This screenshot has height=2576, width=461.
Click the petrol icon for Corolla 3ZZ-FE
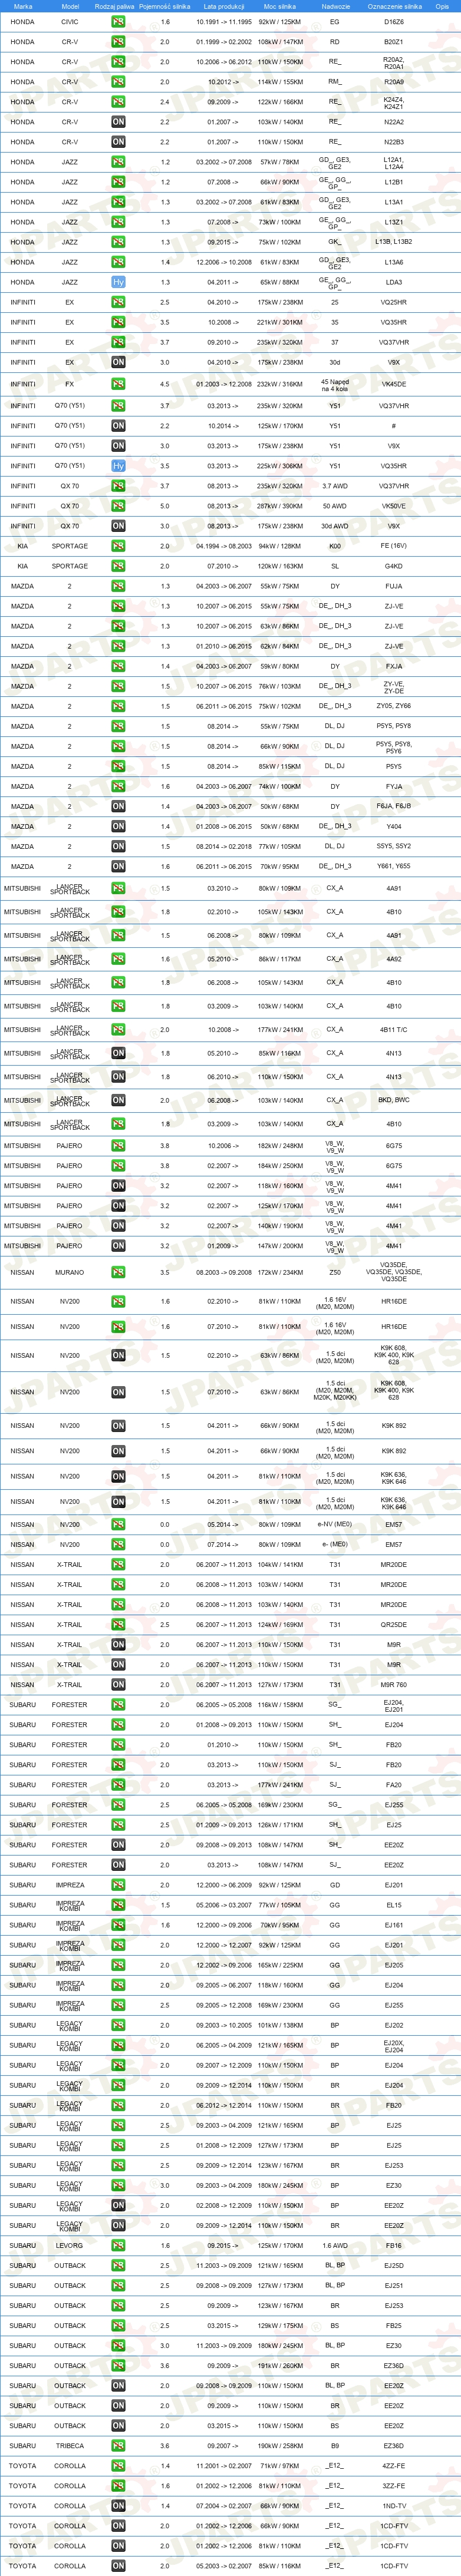pyautogui.click(x=118, y=2486)
